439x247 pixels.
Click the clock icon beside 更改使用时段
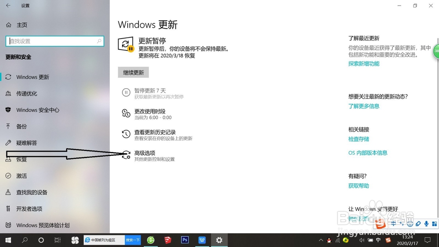point(126,113)
